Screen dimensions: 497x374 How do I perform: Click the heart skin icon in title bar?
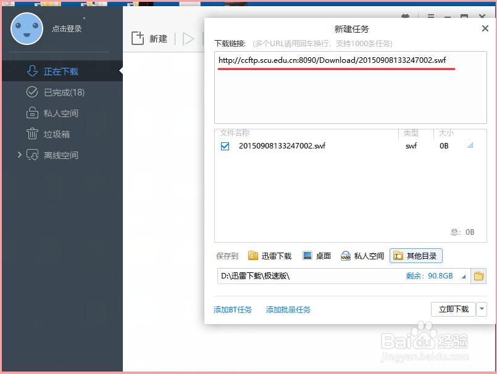[x=405, y=15]
